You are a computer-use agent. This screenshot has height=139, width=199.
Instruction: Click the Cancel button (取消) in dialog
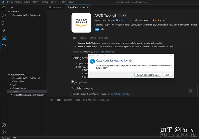click(x=167, y=75)
